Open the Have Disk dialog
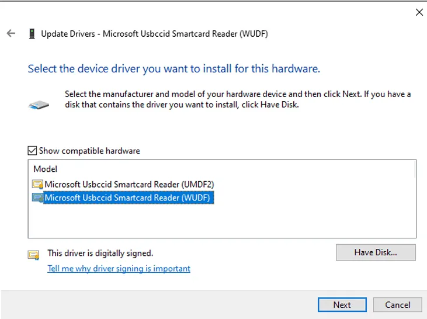This screenshot has height=319, width=427. pyautogui.click(x=376, y=252)
